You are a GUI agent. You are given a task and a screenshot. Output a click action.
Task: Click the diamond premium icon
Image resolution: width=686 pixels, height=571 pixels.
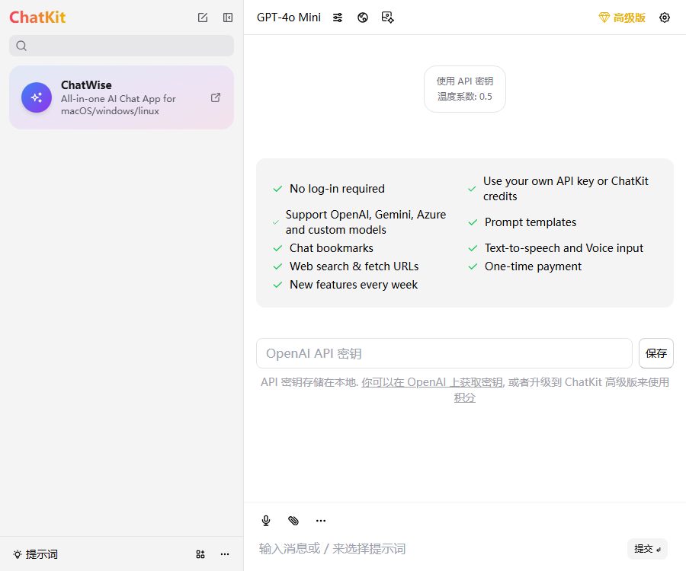click(x=604, y=18)
